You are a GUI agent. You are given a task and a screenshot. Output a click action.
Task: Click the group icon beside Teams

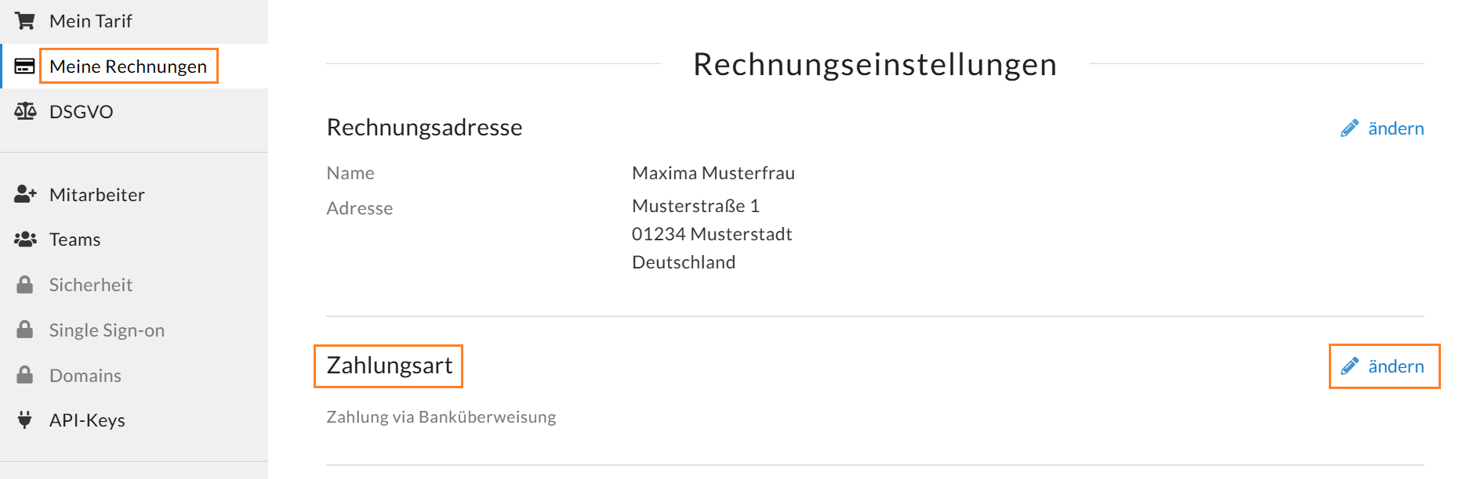point(25,239)
